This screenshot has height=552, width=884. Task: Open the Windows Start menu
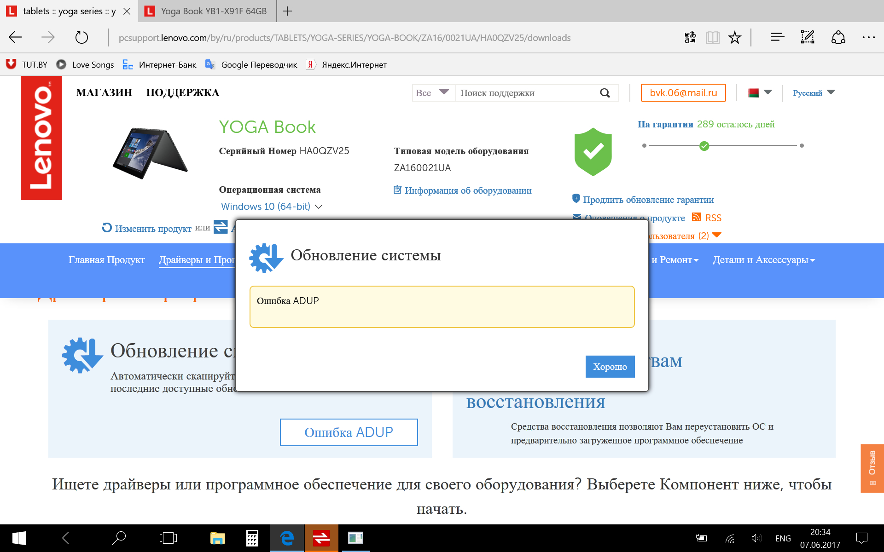[x=19, y=538]
